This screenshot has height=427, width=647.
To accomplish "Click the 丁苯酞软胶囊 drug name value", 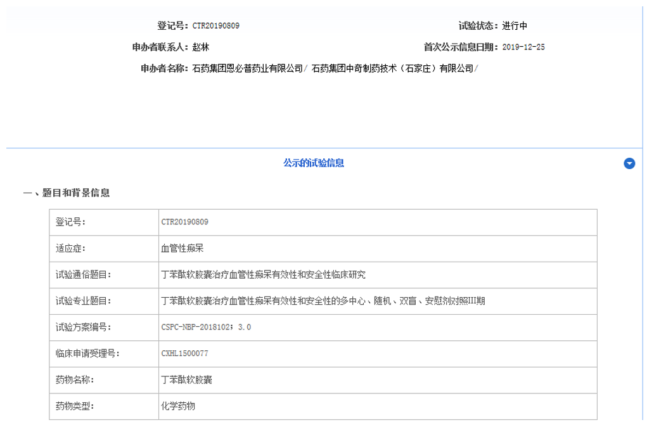I will point(187,380).
